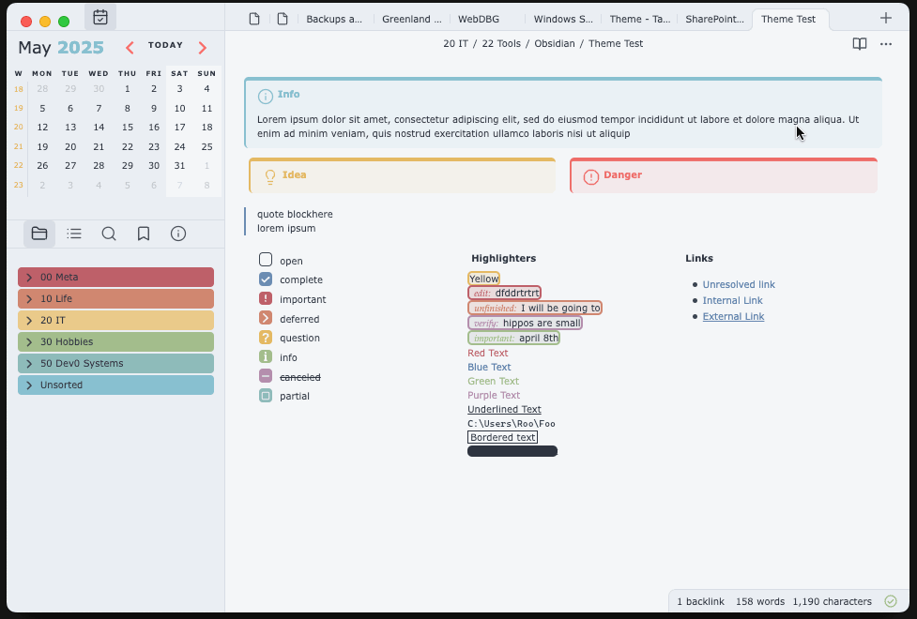This screenshot has width=917, height=619.
Task: Toggle the question task checkbox
Action: 266,338
